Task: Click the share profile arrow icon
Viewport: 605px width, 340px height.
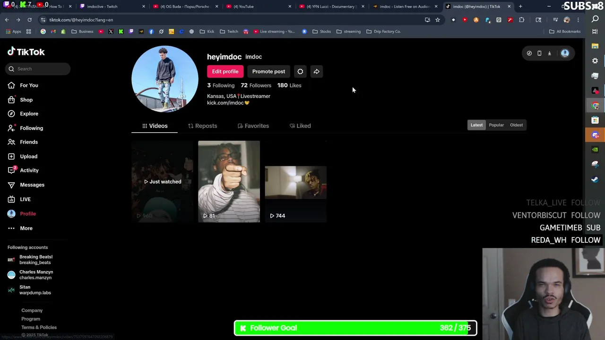Action: [x=317, y=71]
